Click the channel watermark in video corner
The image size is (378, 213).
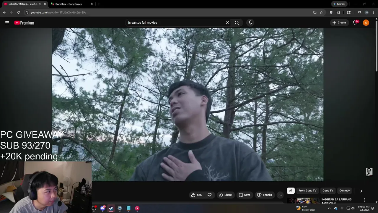pos(369,172)
